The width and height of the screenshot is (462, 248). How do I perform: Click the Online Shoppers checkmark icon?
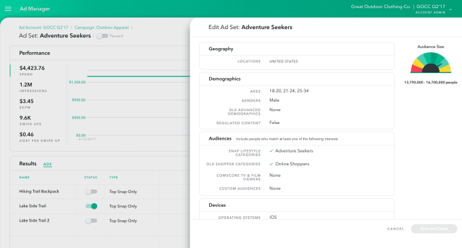pyautogui.click(x=271, y=164)
